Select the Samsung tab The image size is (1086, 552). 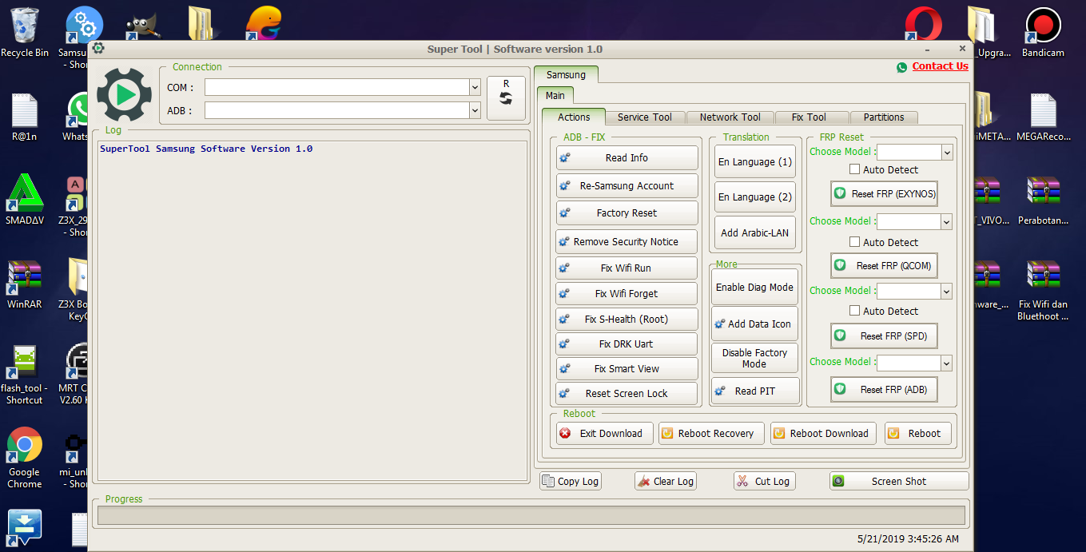point(566,74)
